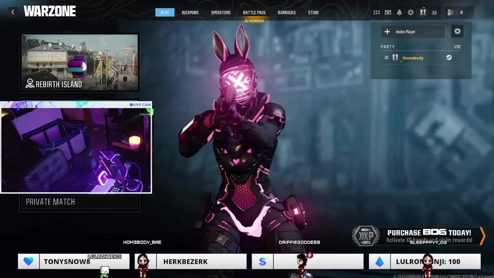Screen dimensions: 494x278
Task: Open the voice chat headset icon
Action: [388, 13]
